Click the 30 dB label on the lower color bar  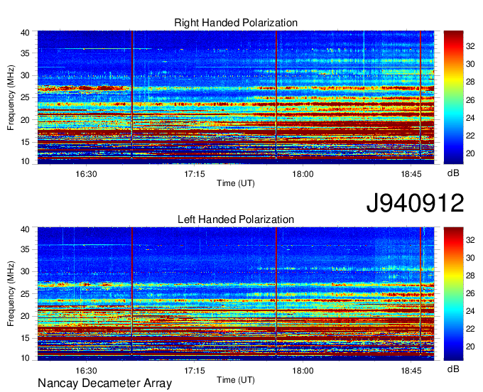(x=470, y=258)
